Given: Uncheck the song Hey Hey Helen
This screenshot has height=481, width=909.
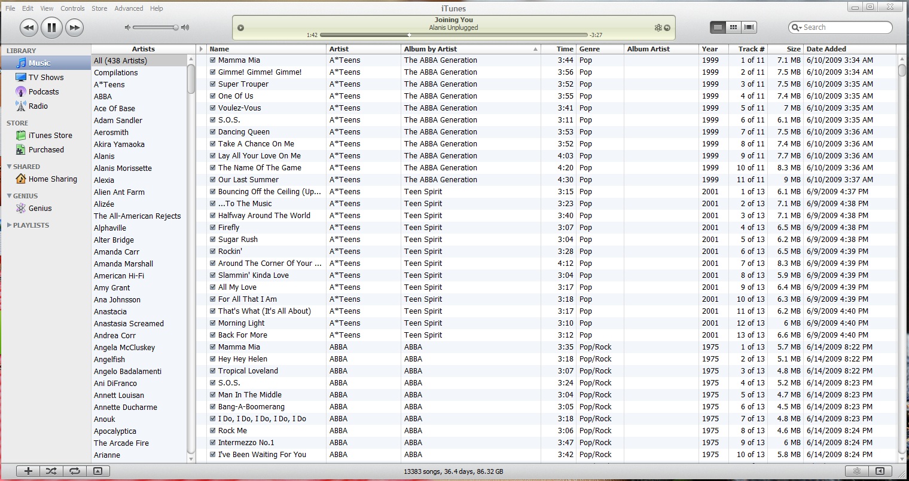Looking at the screenshot, I should [x=213, y=359].
